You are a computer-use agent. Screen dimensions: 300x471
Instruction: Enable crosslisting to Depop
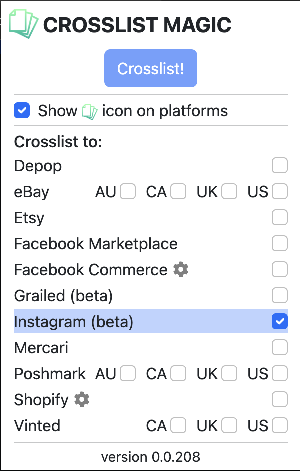[x=279, y=165]
